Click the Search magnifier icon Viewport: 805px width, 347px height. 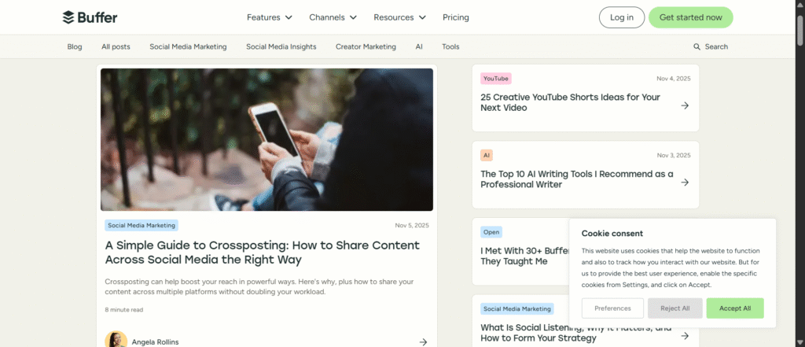point(697,47)
